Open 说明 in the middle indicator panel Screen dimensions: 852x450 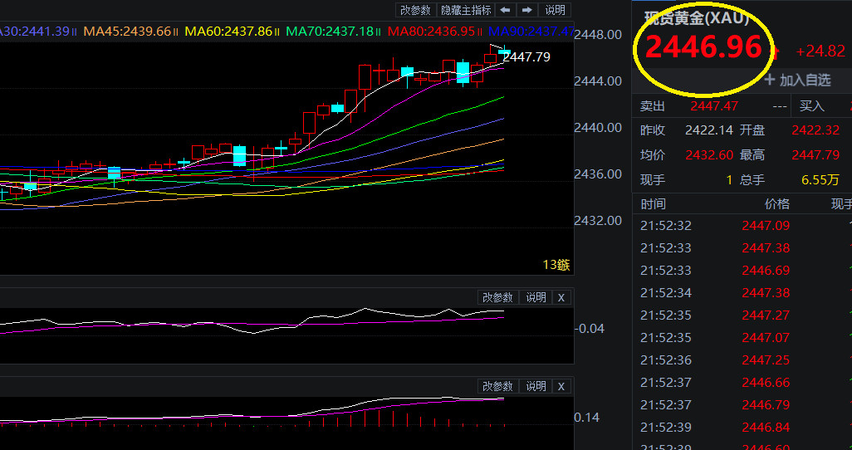(536, 297)
